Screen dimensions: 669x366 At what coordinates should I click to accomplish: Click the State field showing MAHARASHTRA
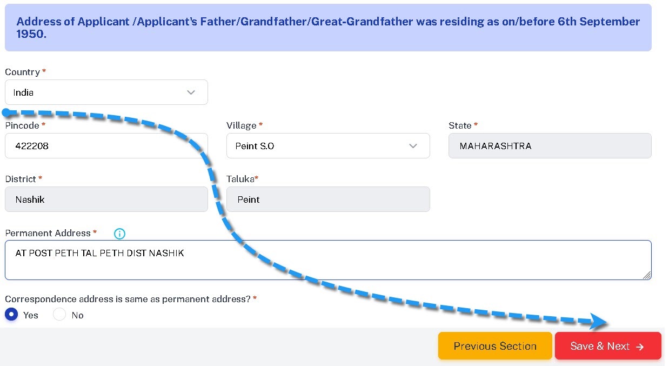pos(550,146)
